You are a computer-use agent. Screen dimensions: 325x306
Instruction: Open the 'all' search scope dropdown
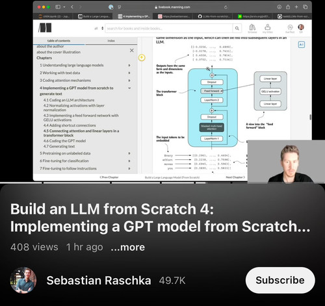click(x=99, y=29)
